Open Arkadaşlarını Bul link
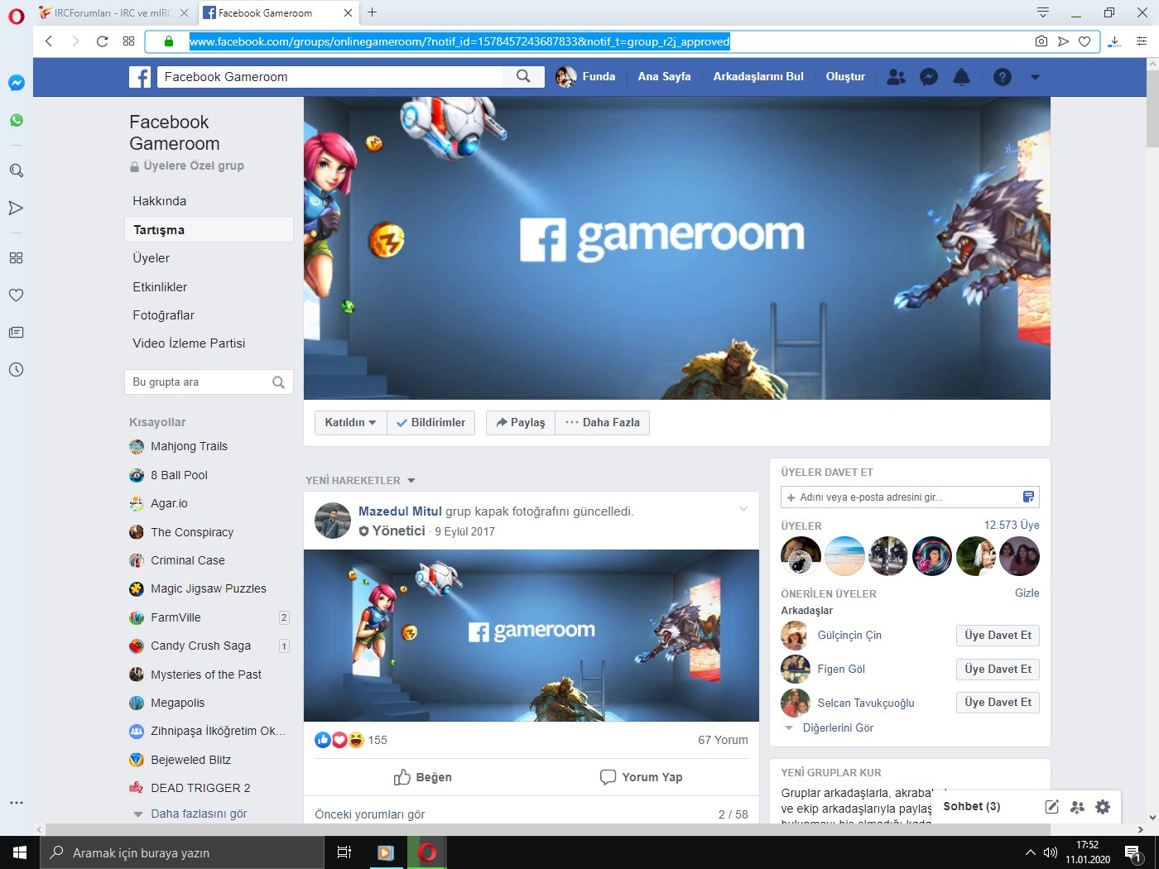This screenshot has width=1159, height=869. 758,77
